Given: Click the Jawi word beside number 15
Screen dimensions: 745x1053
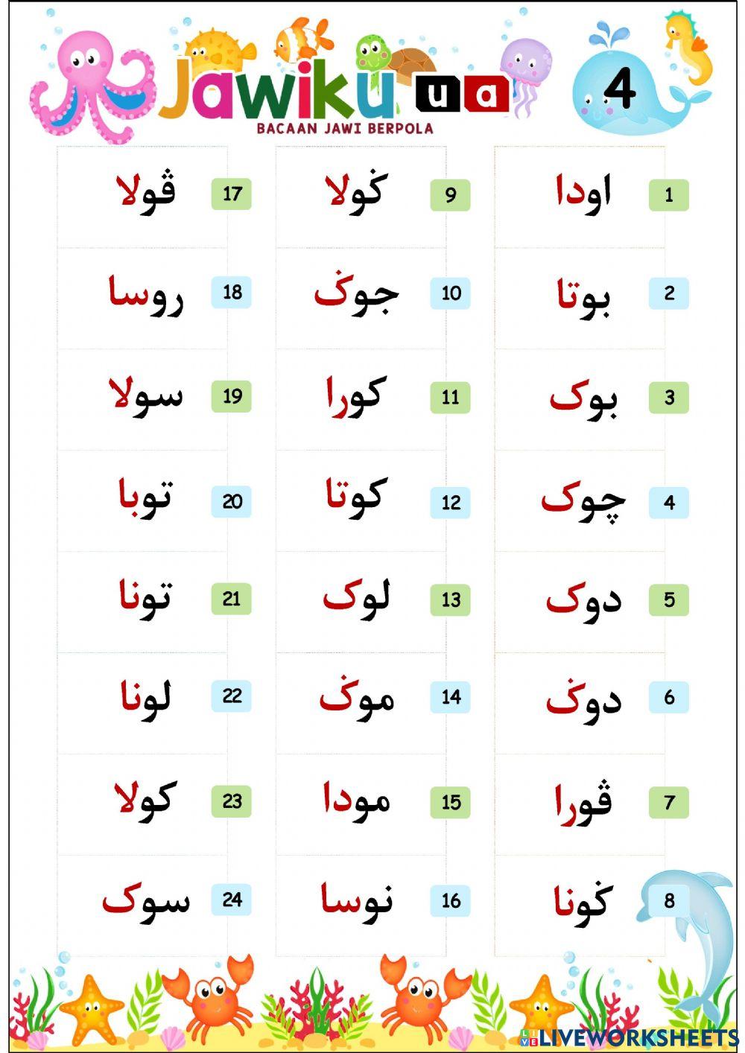Looking at the screenshot, I should point(356,800).
